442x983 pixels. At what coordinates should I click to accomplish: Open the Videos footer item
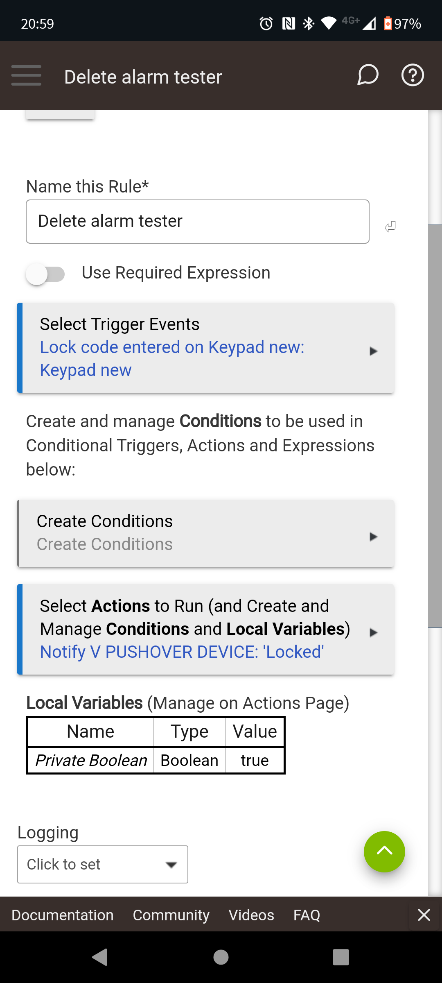(251, 915)
